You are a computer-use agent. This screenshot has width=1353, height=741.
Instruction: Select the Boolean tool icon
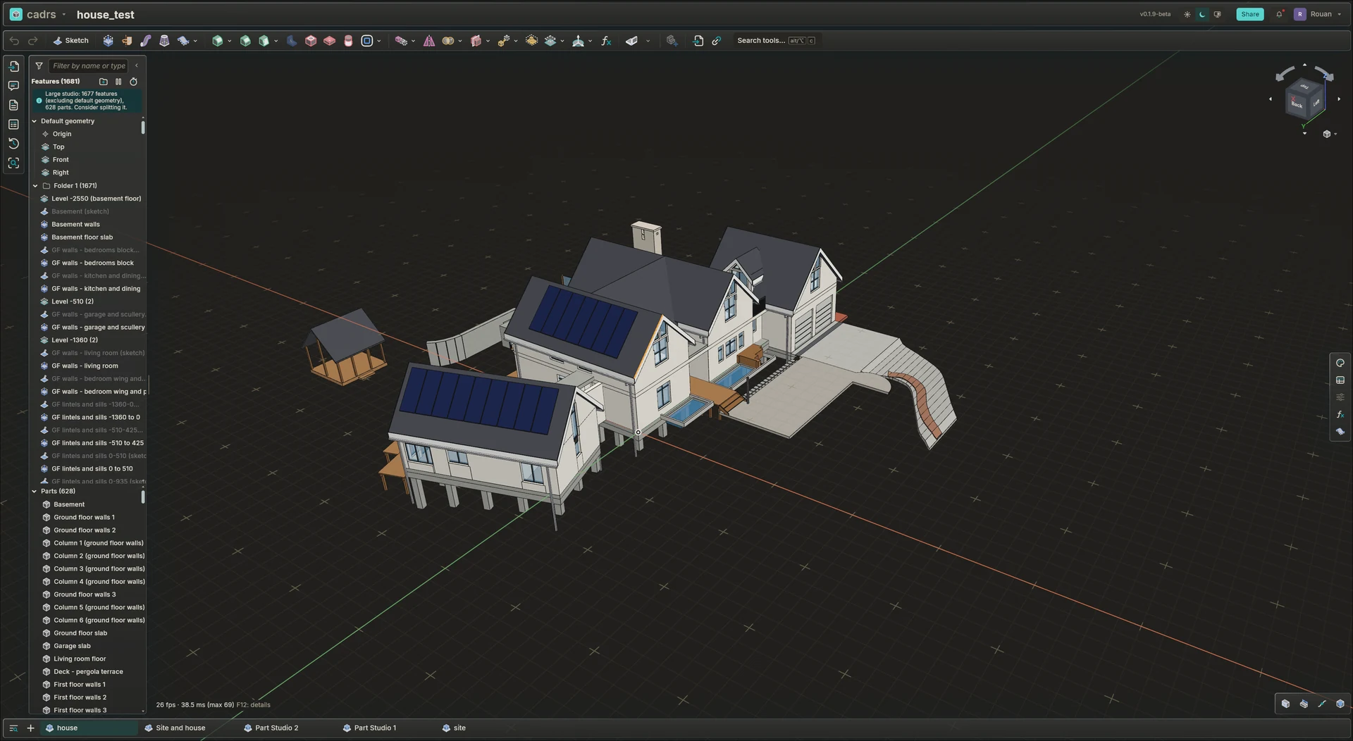(447, 41)
